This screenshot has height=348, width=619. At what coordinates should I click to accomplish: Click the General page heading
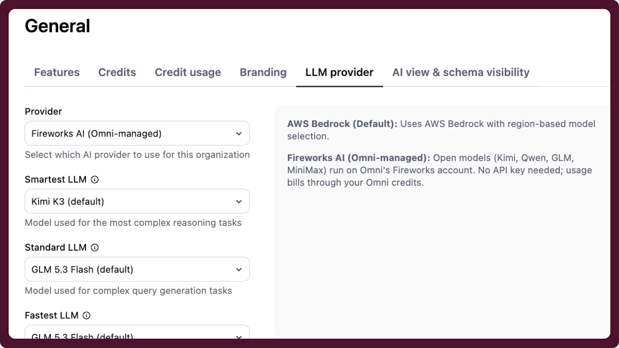(x=57, y=26)
